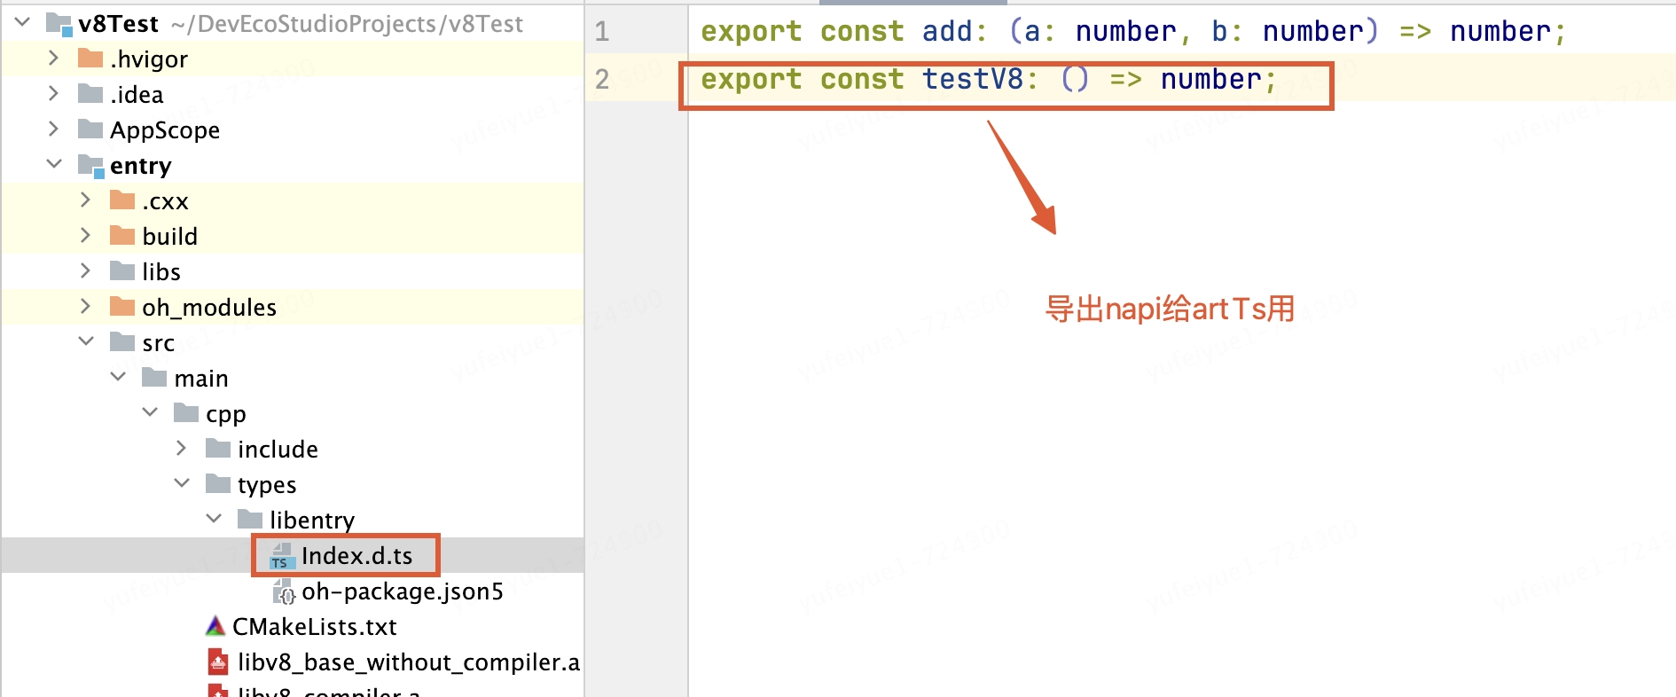Click the oh-package.json5 file icon
This screenshot has width=1676, height=697.
283,591
